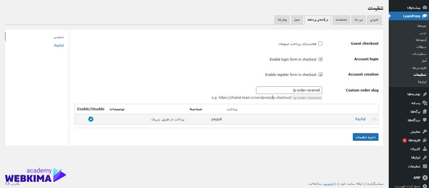Click the users (کاربران) person icon
The width and height of the screenshot is (429, 188).
pyautogui.click(x=424, y=149)
